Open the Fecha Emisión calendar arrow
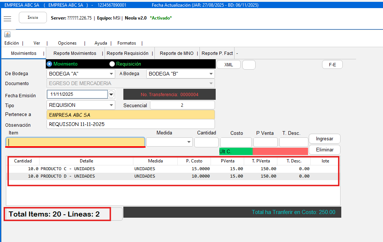This screenshot has width=383, height=242. click(x=112, y=94)
